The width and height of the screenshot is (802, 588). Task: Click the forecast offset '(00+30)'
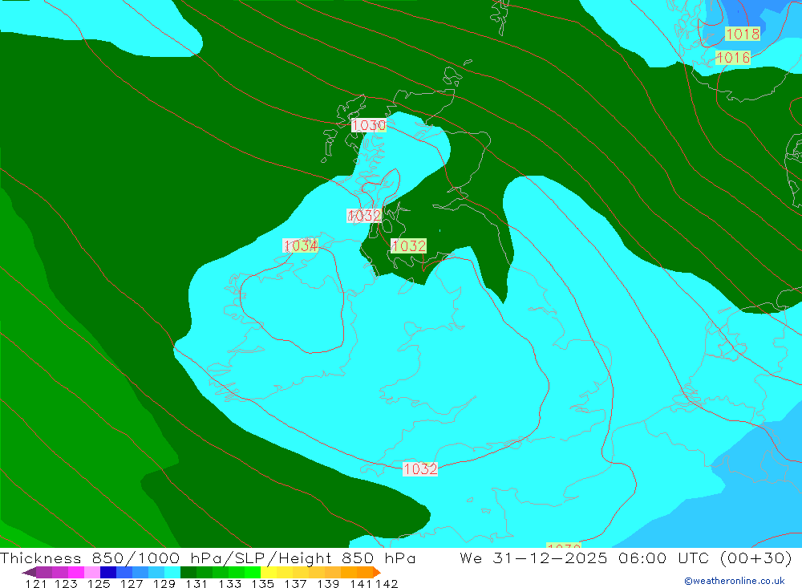click(x=756, y=558)
